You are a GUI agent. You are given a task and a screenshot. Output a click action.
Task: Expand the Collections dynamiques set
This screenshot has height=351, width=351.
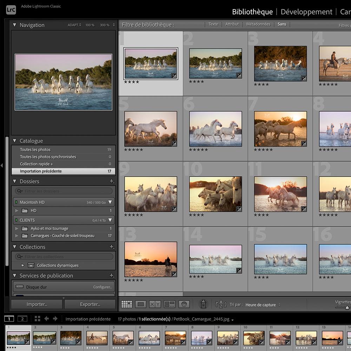click(23, 265)
